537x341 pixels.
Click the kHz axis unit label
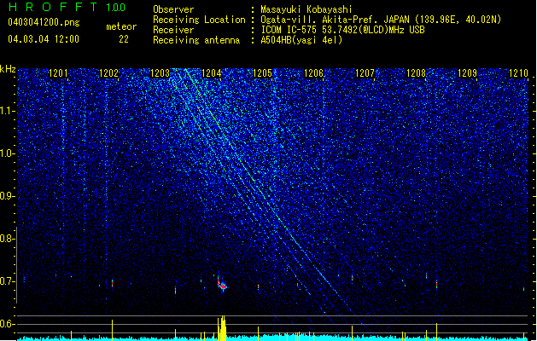[x=8, y=69]
